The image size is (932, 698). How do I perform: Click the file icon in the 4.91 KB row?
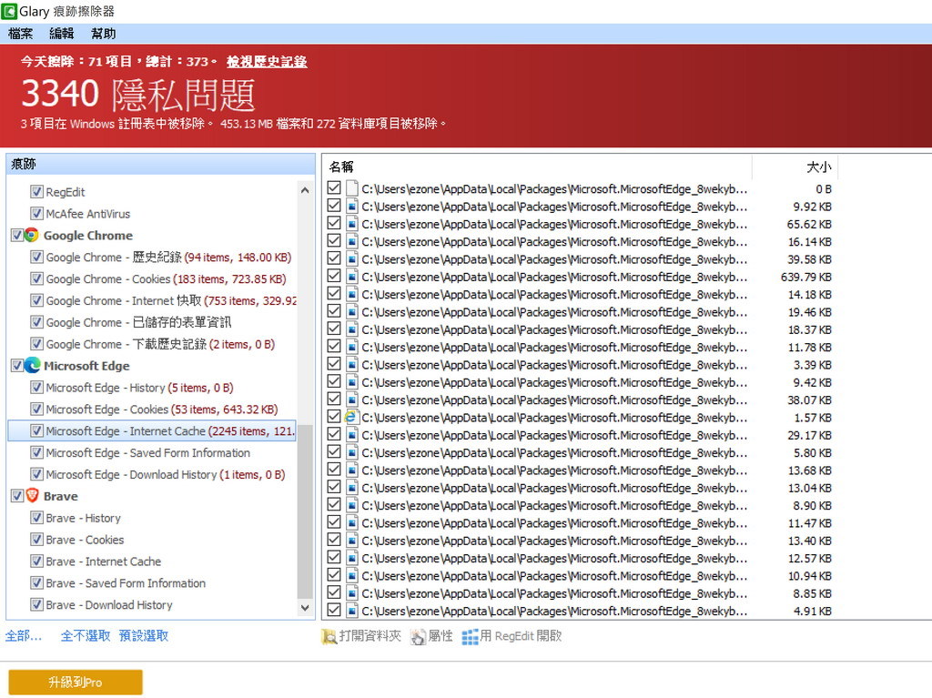coord(352,611)
